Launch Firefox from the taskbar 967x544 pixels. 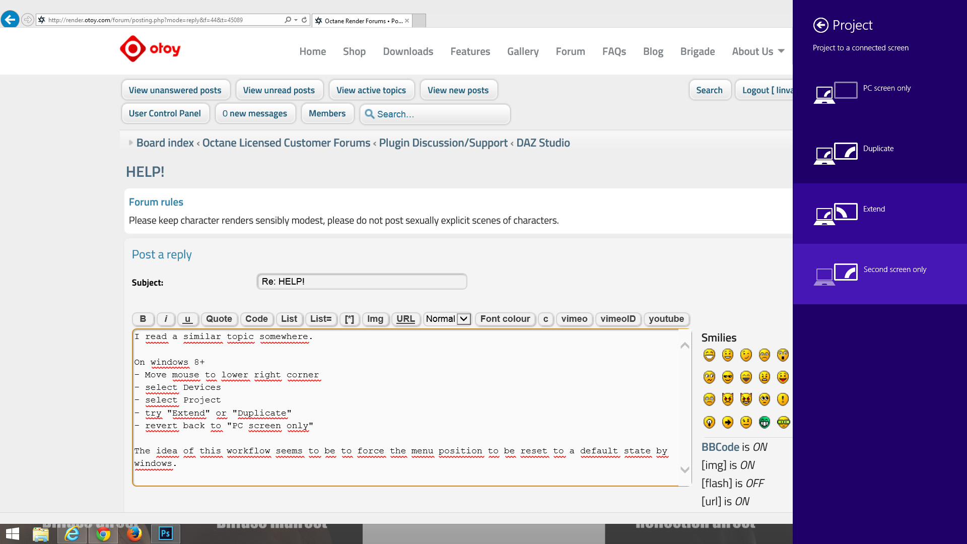(134, 533)
